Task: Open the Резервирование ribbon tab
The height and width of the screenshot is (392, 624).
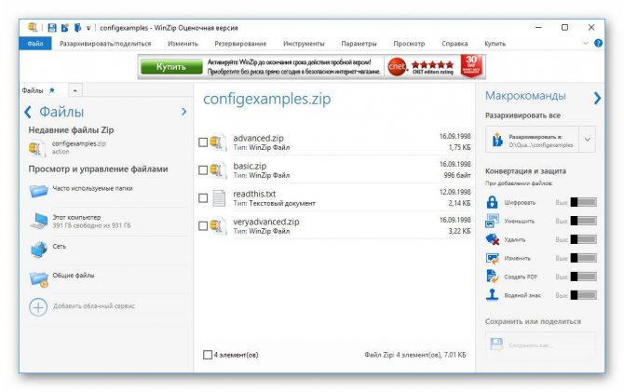Action: [x=240, y=44]
